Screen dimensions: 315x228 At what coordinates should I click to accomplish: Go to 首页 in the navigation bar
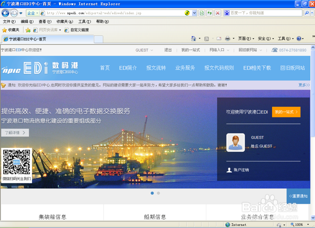(x=105, y=68)
